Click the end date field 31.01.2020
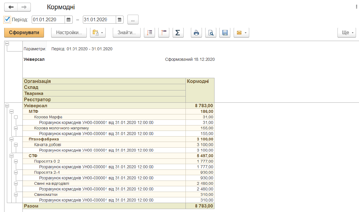 (99, 20)
